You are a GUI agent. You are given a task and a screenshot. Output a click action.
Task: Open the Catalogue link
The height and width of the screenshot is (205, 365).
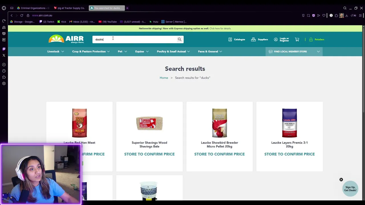click(237, 40)
